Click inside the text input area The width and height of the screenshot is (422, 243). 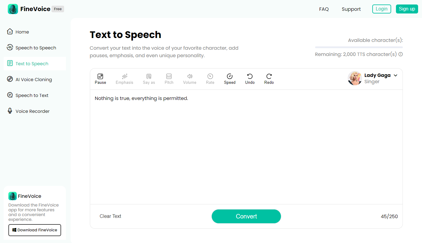pos(246,147)
